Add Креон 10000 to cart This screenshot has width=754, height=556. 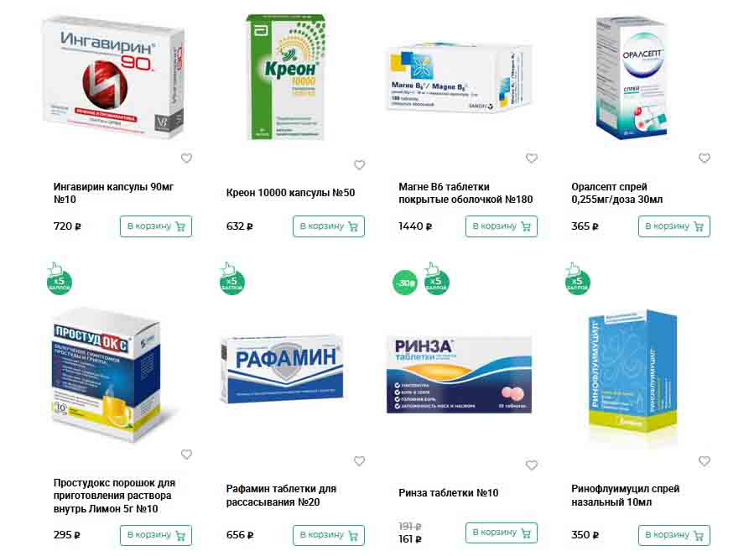(329, 226)
